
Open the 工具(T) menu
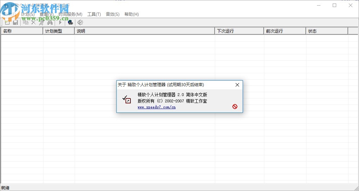click(94, 14)
